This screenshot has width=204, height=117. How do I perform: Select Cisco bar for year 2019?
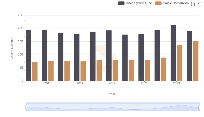coord(109,56)
